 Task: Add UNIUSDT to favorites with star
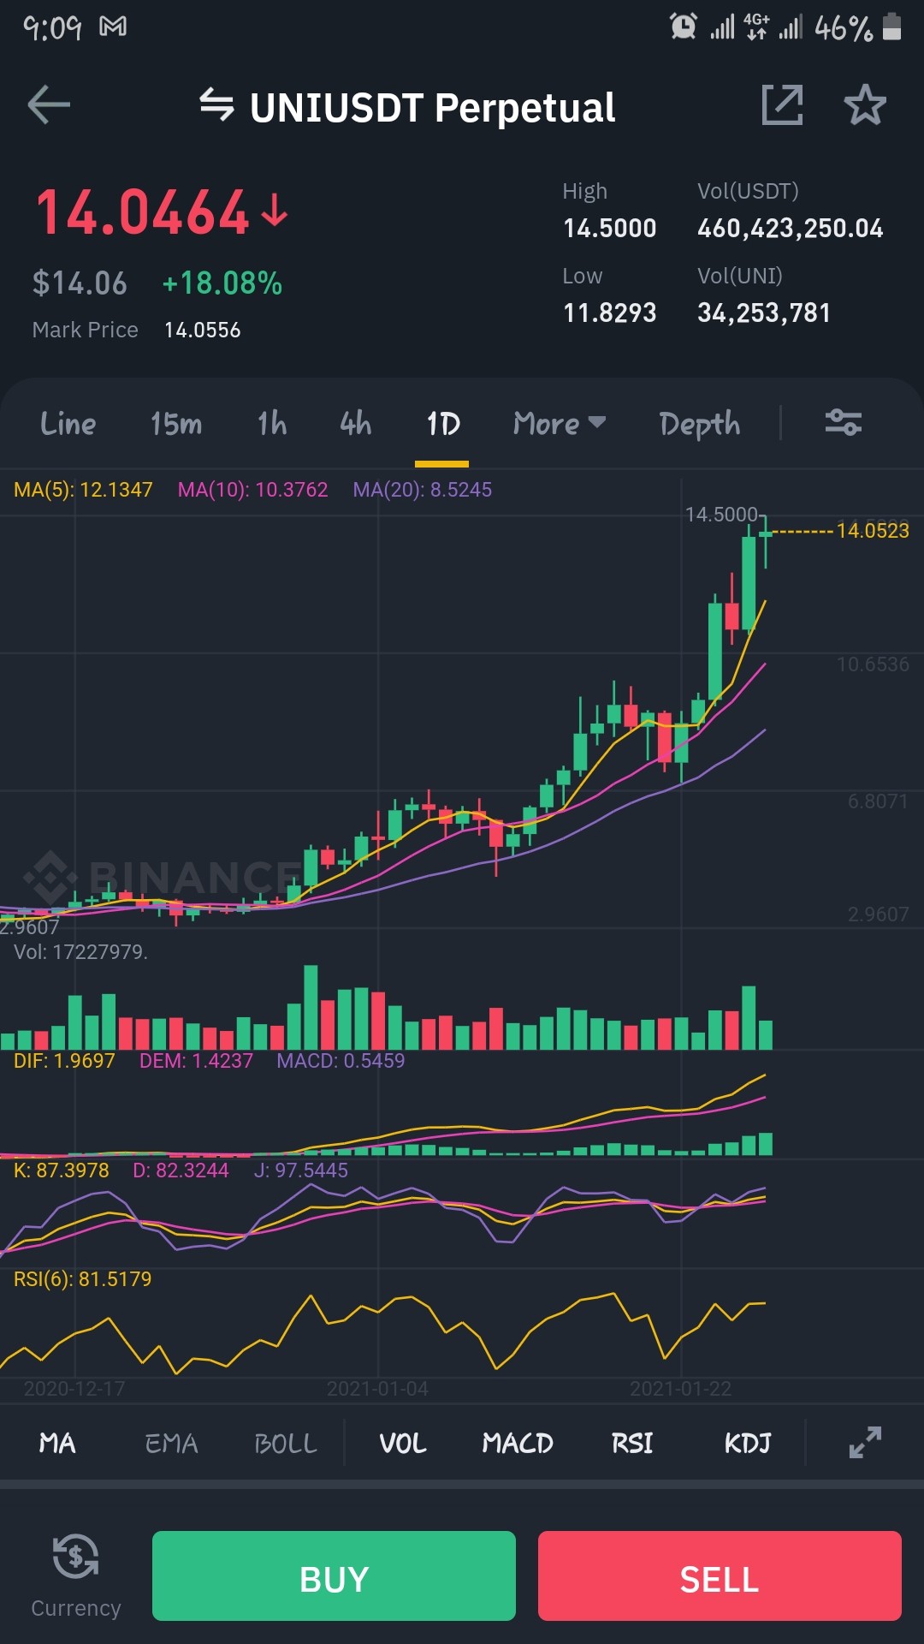[x=865, y=105]
